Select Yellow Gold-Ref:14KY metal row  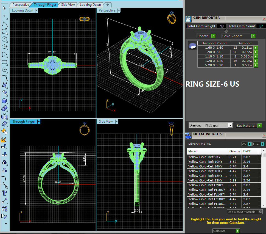click(x=205, y=166)
